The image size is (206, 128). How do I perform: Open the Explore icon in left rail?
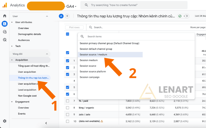point(5,32)
